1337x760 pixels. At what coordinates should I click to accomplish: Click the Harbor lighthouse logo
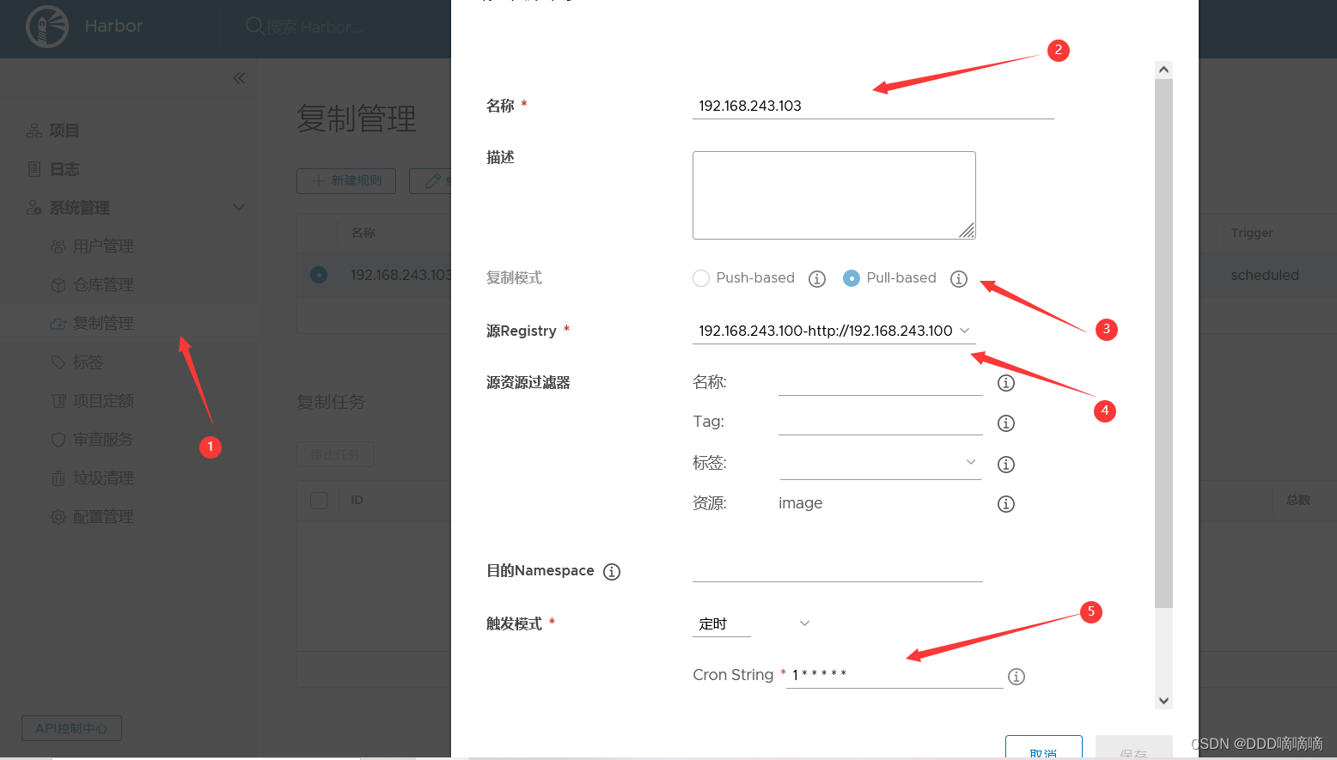[47, 27]
